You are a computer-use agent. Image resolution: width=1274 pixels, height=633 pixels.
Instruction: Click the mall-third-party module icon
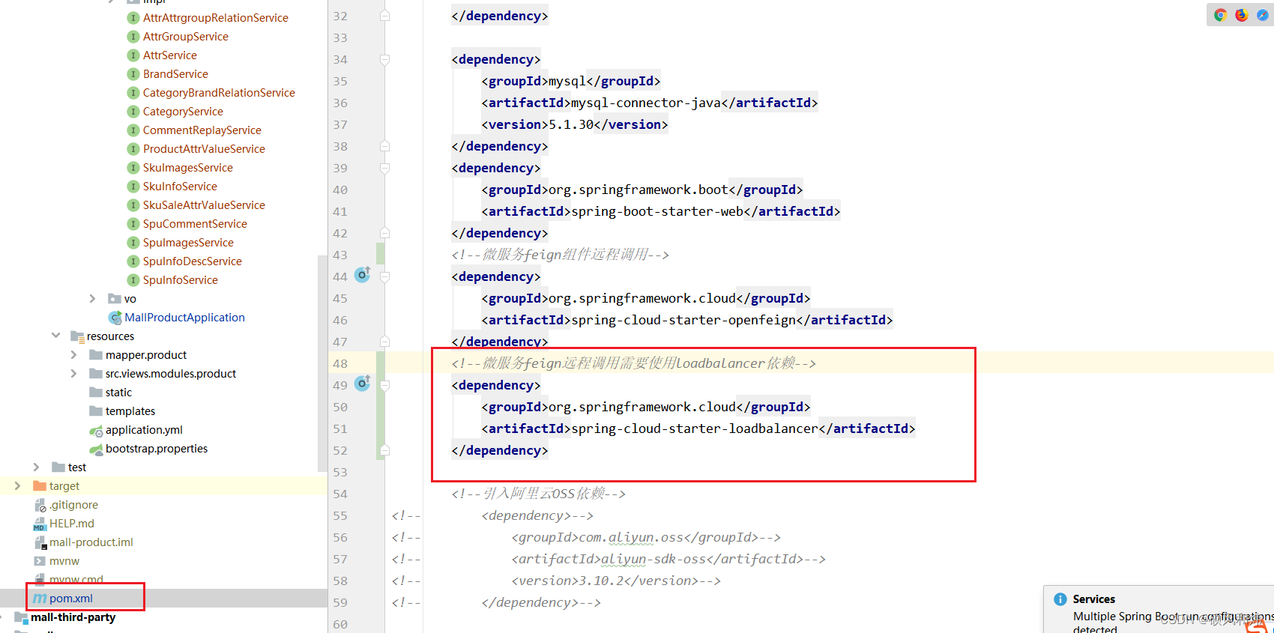(21, 617)
